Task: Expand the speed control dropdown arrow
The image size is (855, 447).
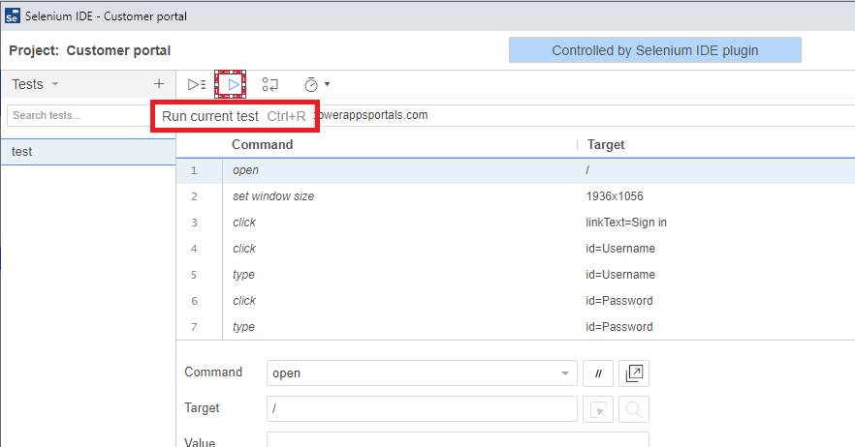Action: tap(328, 84)
